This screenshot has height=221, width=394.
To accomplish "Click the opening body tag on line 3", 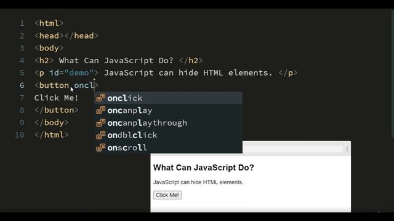I will tap(49, 48).
